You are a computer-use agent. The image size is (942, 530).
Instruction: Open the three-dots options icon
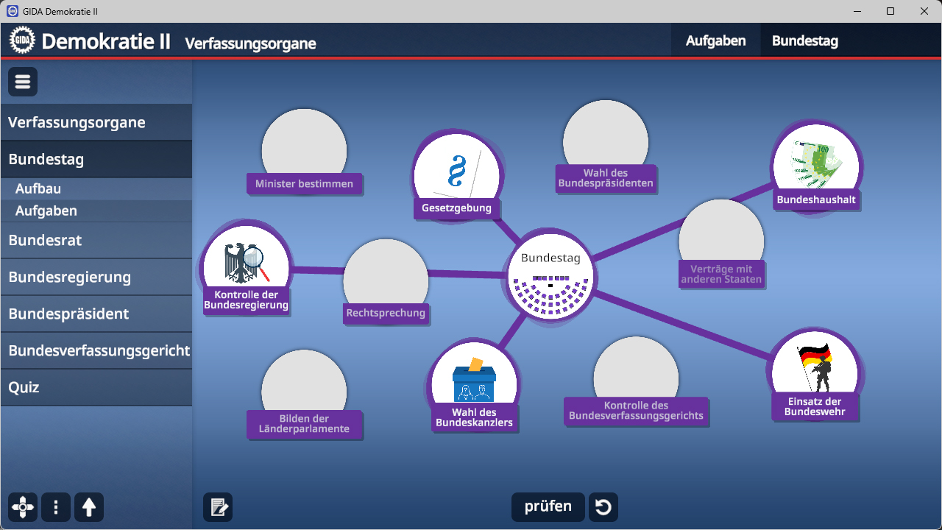(x=56, y=507)
